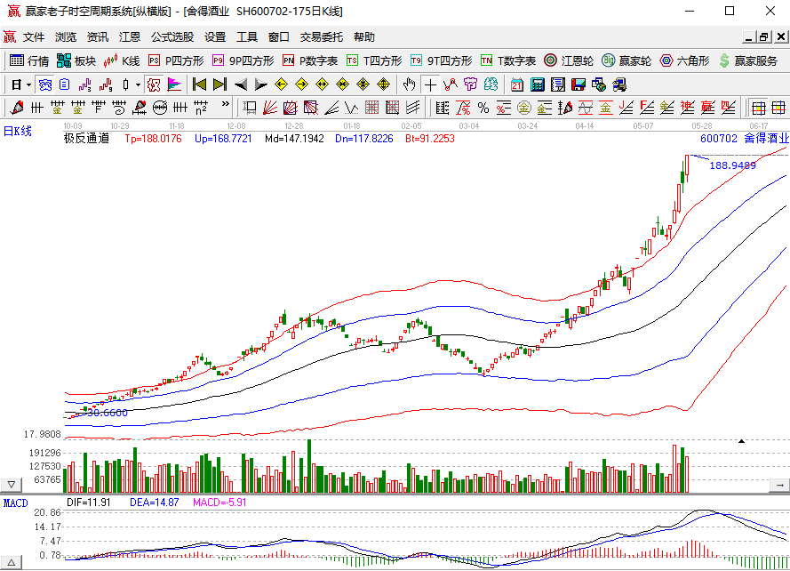
Task: Toggle the blue cloud-pattern toolbar icon
Action: click(x=45, y=84)
